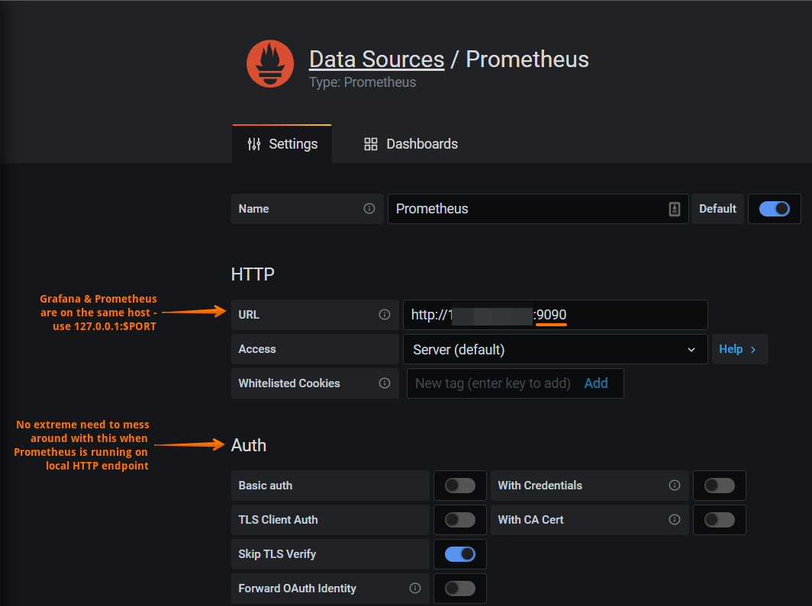Click Add to add whitelisted cookie
This screenshot has width=812, height=606.
[596, 383]
